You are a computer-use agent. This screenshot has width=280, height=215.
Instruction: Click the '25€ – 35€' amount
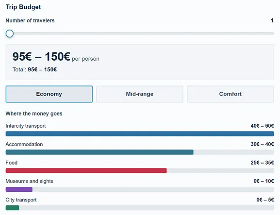click(x=262, y=163)
